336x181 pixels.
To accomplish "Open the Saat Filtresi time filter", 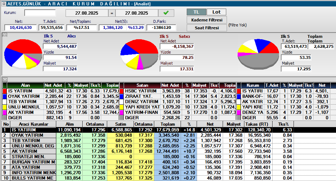I will coord(207,28).
